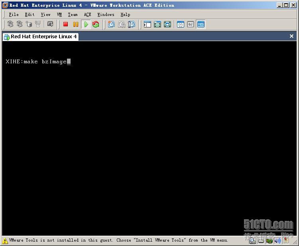This screenshot has width=299, height=246.
Task: Toggle quick switch mode
Action: pos(167,24)
